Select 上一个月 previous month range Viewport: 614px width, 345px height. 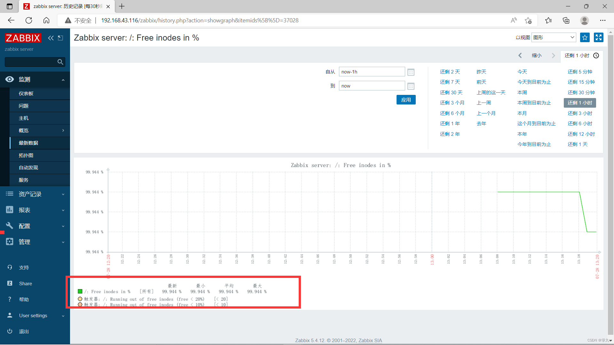[486, 113]
